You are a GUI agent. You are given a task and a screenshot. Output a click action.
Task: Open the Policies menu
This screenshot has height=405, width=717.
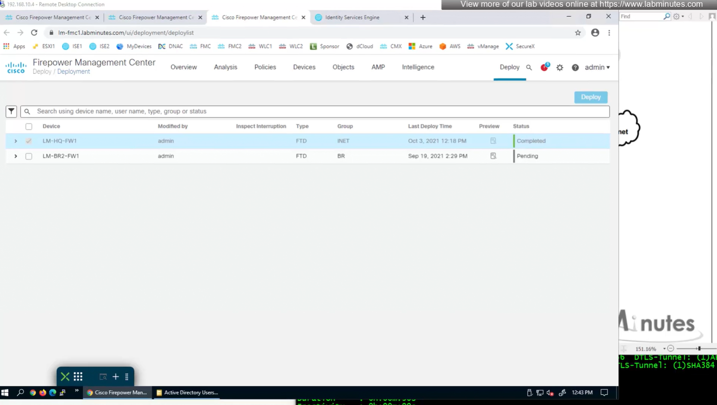coord(265,67)
